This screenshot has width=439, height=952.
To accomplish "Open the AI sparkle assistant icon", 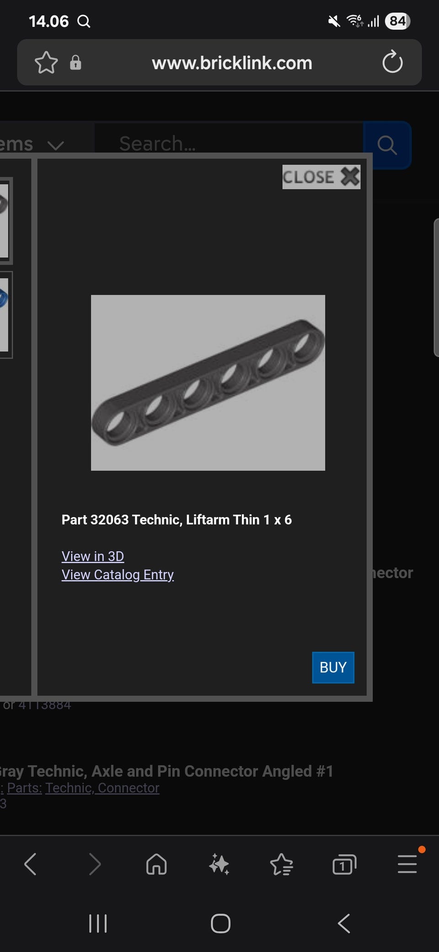I will (x=219, y=864).
